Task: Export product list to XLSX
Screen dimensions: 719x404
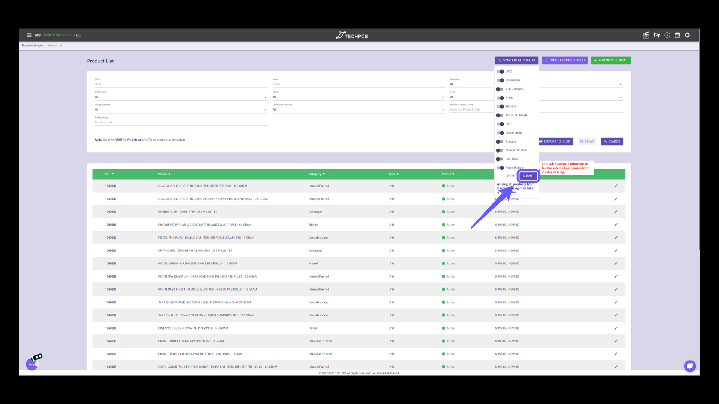Action: point(556,141)
